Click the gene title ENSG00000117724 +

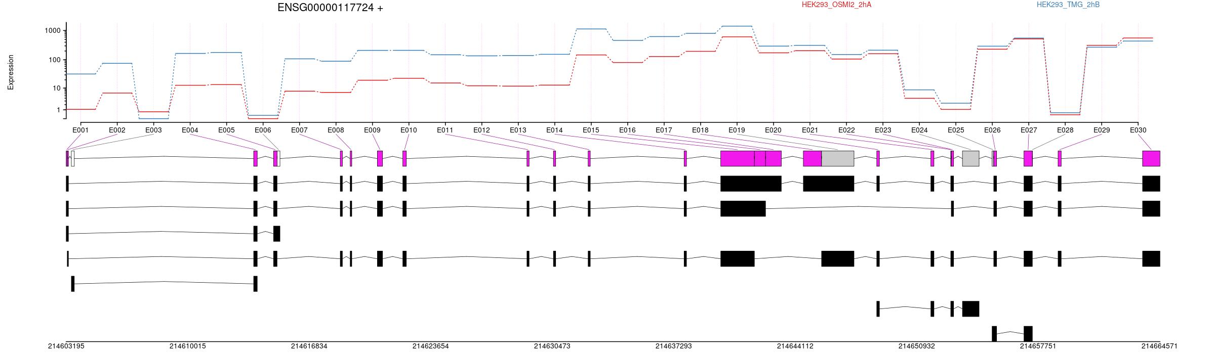coord(330,8)
